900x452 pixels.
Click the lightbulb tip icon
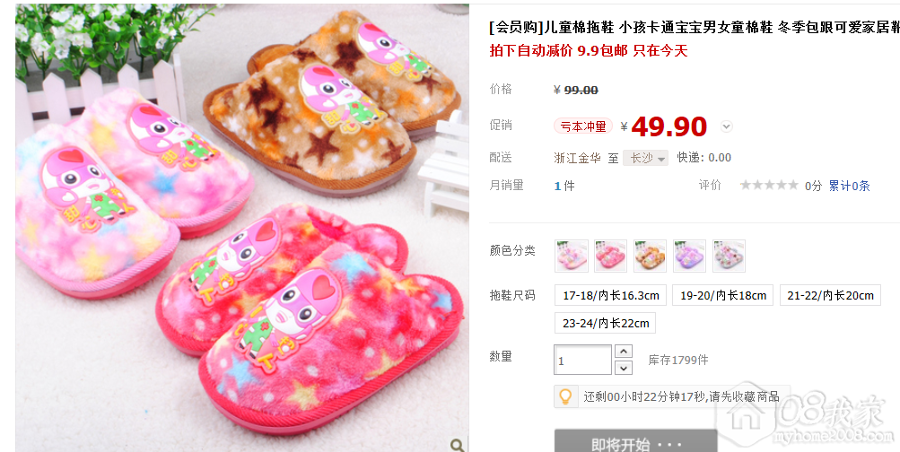point(565,396)
